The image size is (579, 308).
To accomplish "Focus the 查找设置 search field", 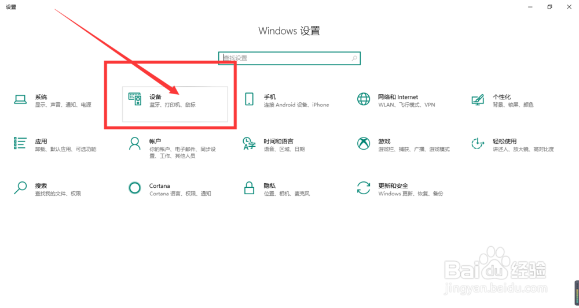I will (289, 58).
